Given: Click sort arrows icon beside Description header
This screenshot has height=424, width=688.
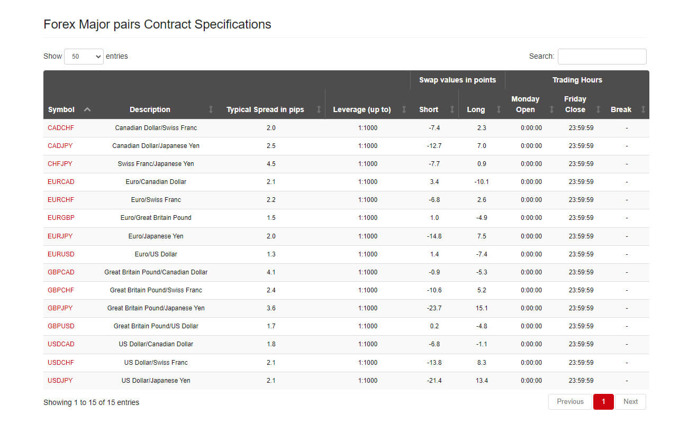Looking at the screenshot, I should [x=211, y=109].
